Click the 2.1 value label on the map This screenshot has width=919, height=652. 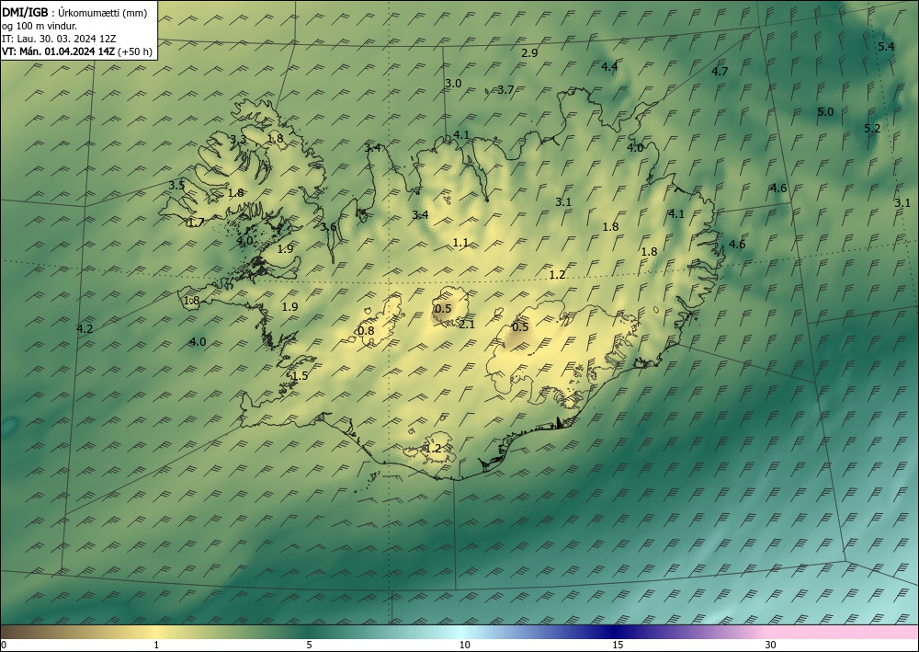click(x=467, y=325)
